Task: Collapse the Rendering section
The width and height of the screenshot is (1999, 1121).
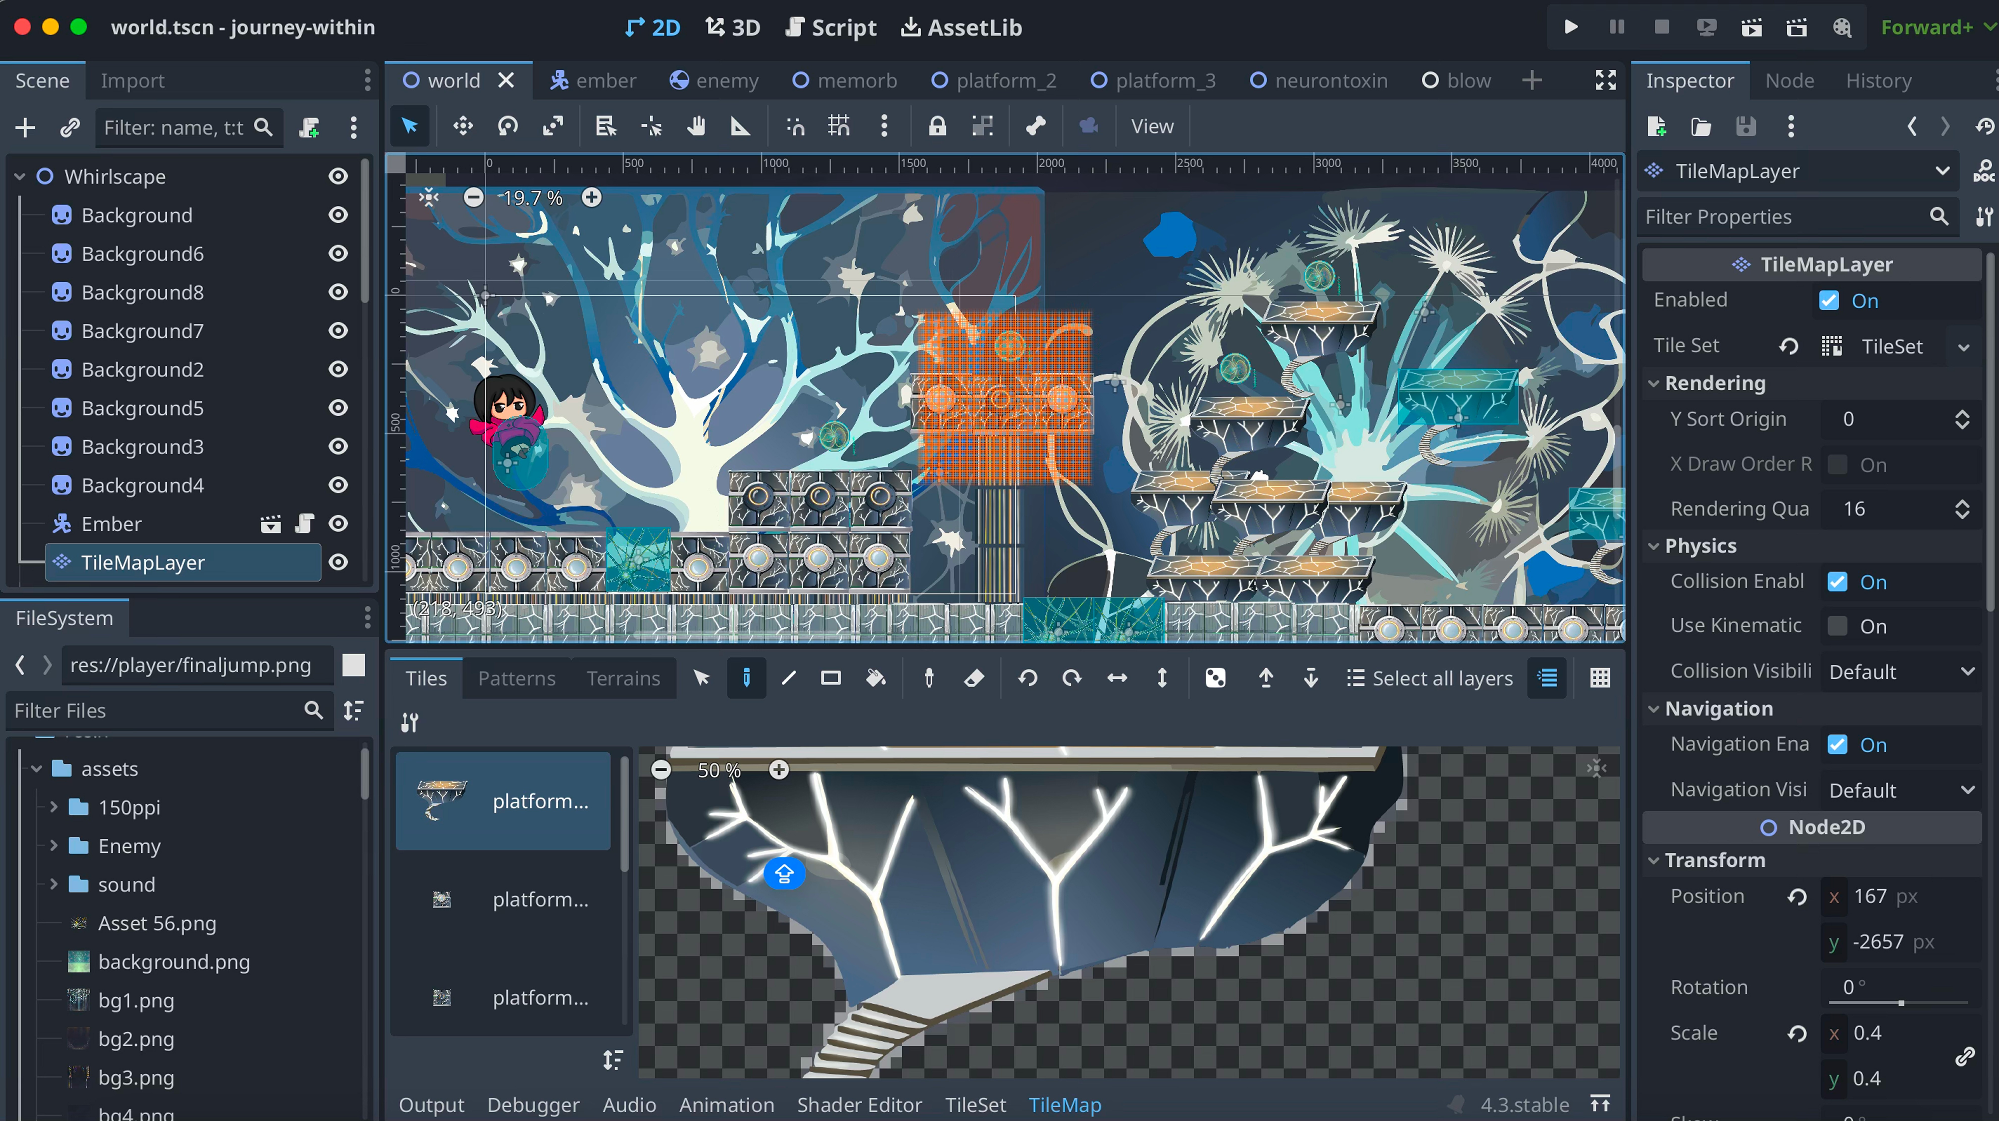Action: [1715, 383]
